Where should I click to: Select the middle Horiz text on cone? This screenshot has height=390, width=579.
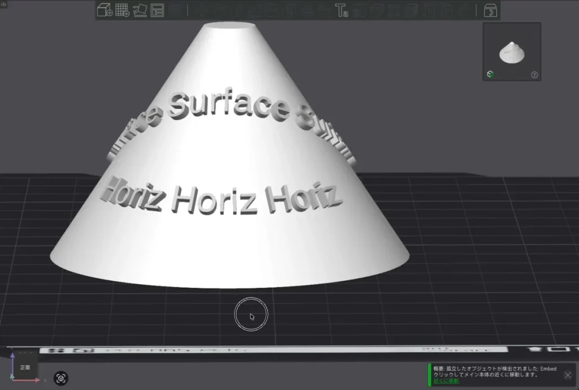click(214, 200)
